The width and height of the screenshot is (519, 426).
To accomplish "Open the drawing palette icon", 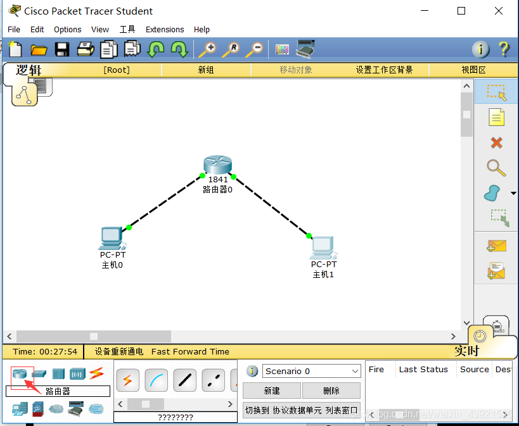I will 282,49.
